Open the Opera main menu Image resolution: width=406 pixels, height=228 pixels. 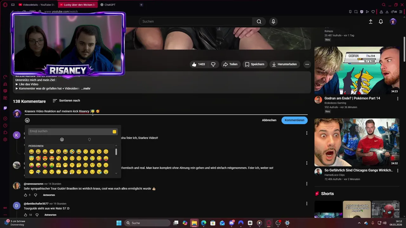(5, 5)
